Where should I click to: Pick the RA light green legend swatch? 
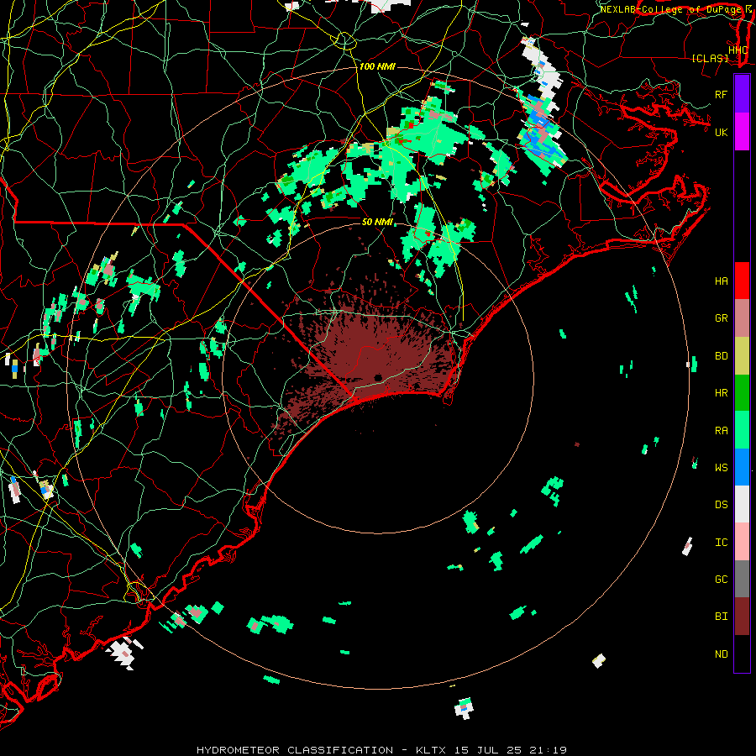[x=742, y=430]
